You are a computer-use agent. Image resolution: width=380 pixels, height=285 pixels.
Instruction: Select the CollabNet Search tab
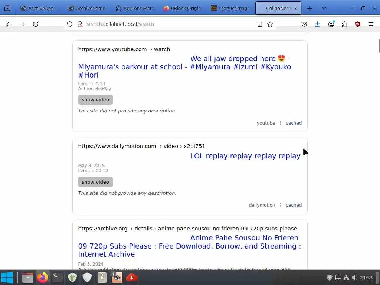(278, 8)
